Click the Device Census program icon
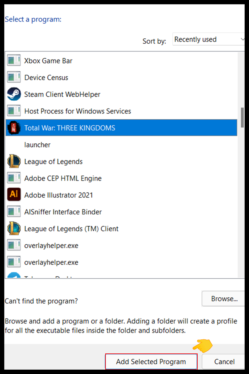Viewport: 249px width, 374px height. [x=14, y=78]
